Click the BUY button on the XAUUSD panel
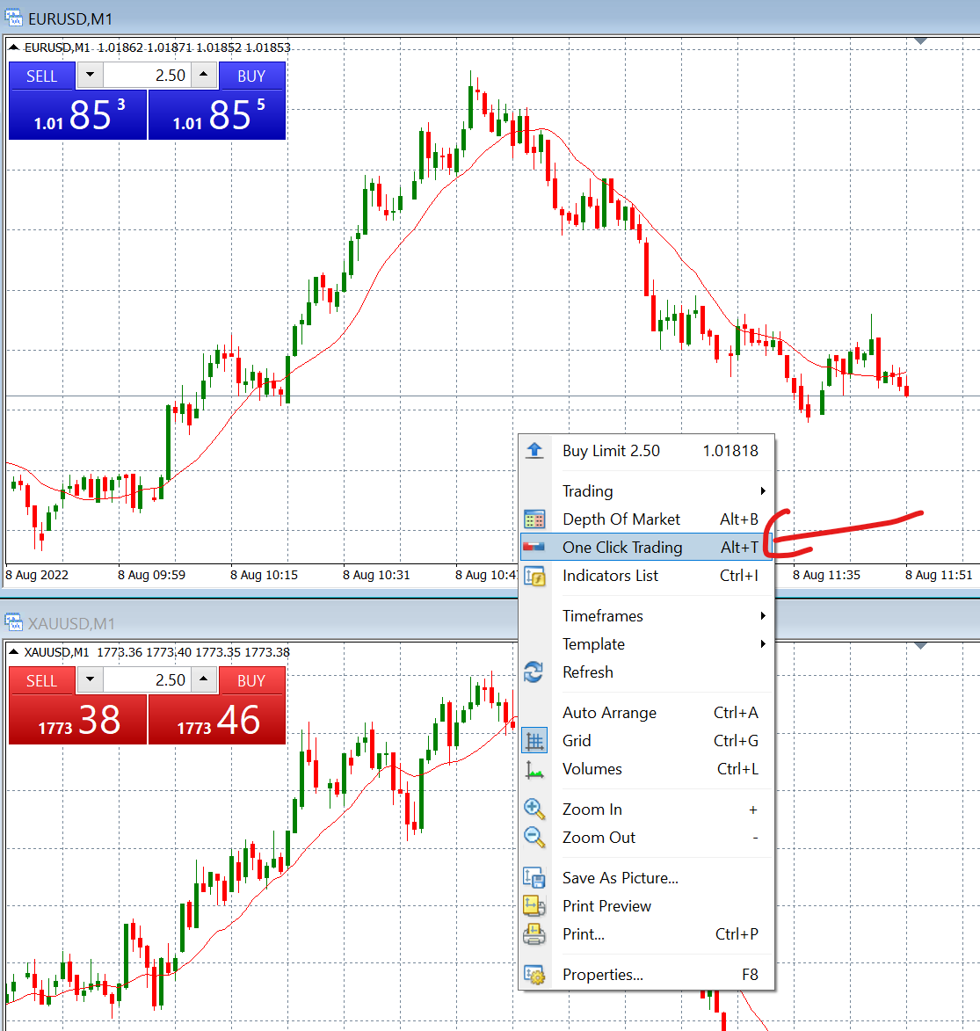 (251, 680)
